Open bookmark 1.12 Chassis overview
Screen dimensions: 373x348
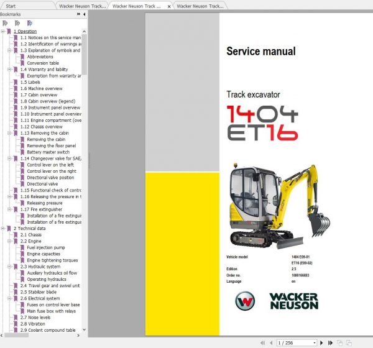(41, 127)
